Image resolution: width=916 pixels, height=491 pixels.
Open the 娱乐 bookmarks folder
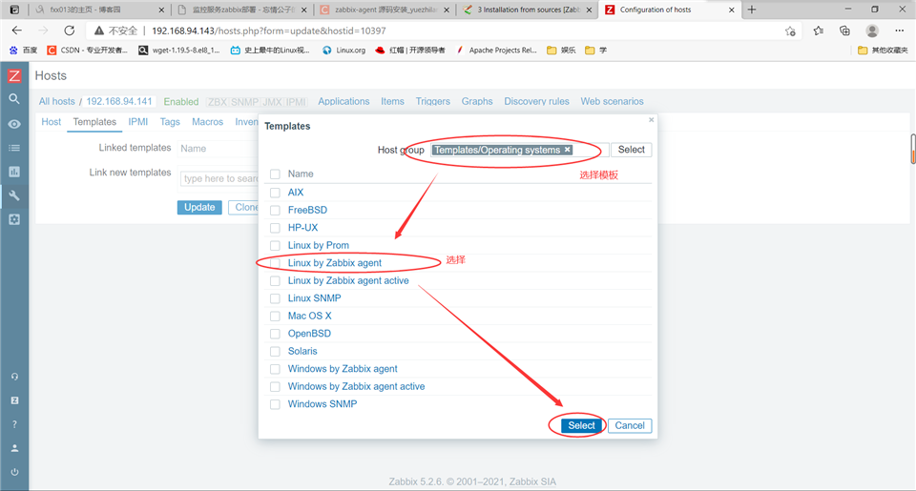[x=561, y=51]
